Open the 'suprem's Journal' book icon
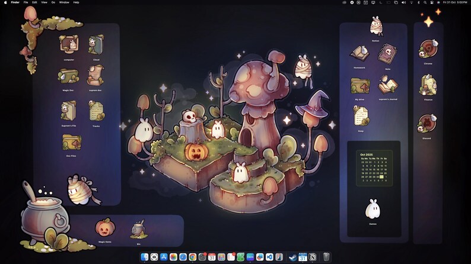Image resolution: width=471 pixels, height=264 pixels. pos(388,85)
